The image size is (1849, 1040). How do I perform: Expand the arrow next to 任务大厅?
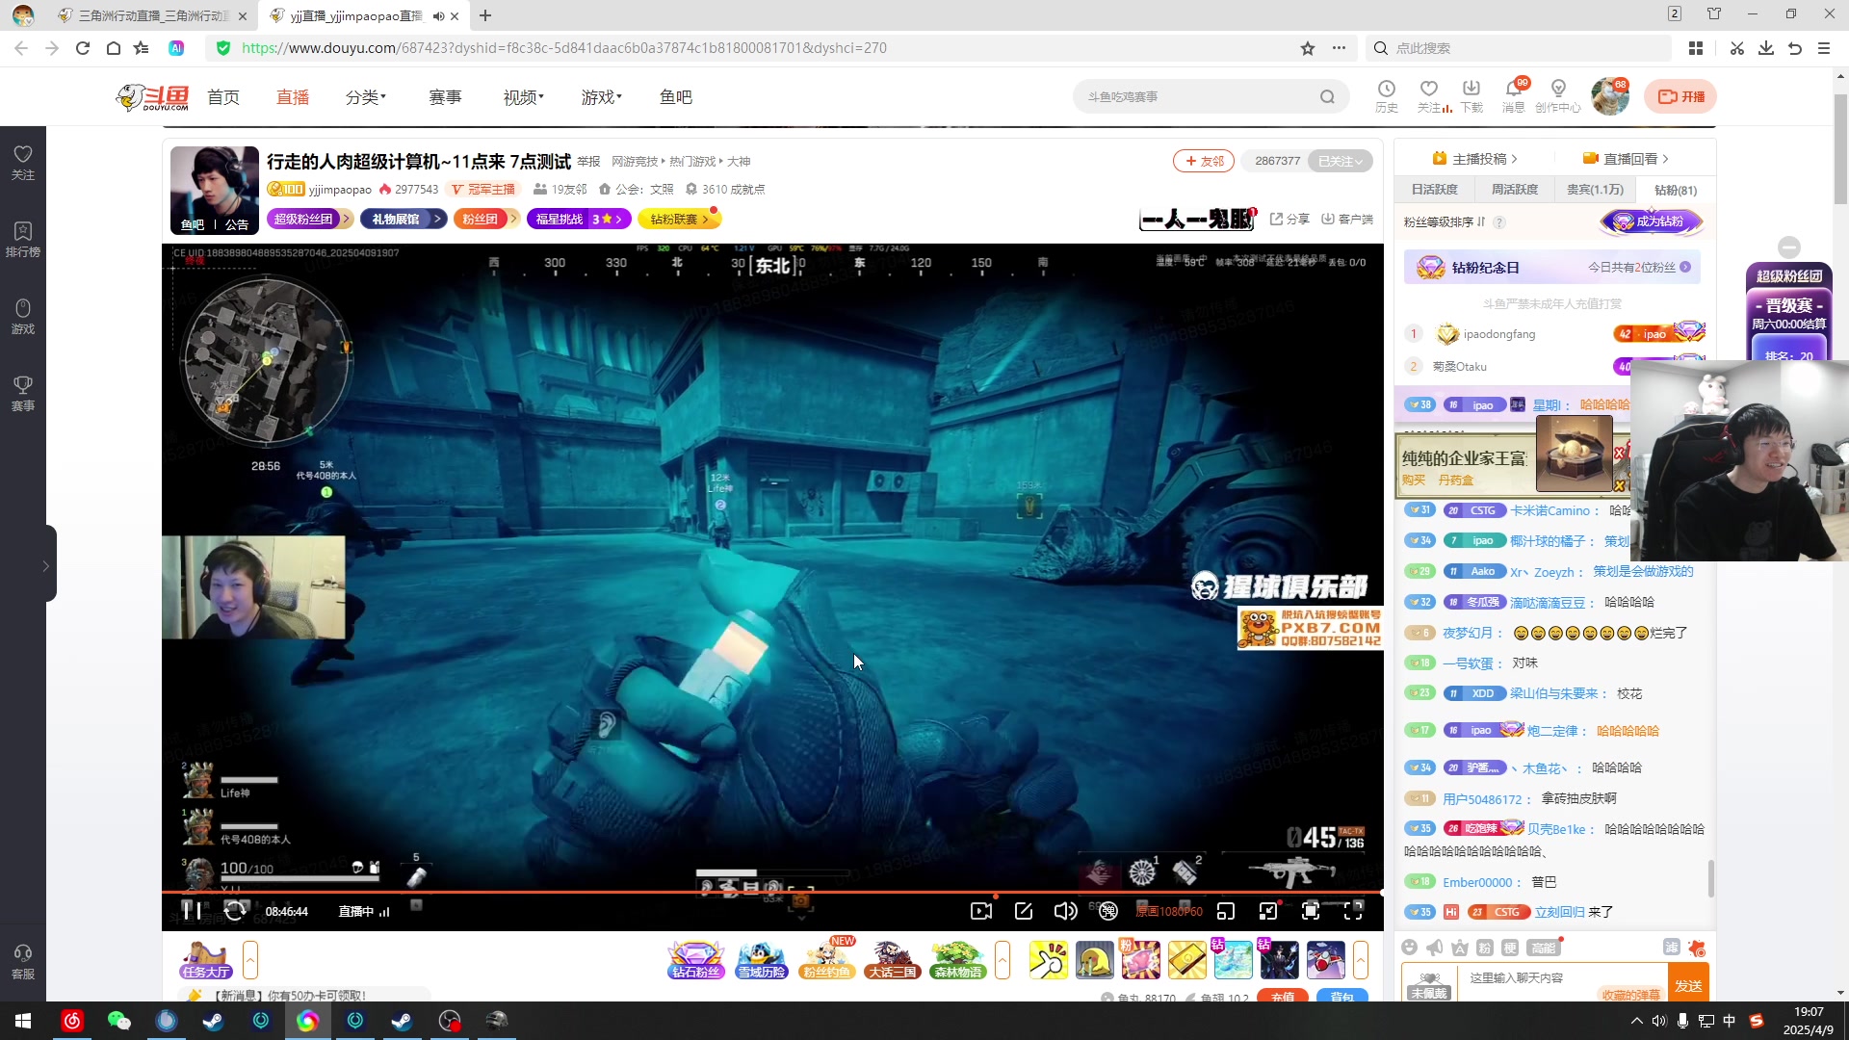(x=250, y=960)
